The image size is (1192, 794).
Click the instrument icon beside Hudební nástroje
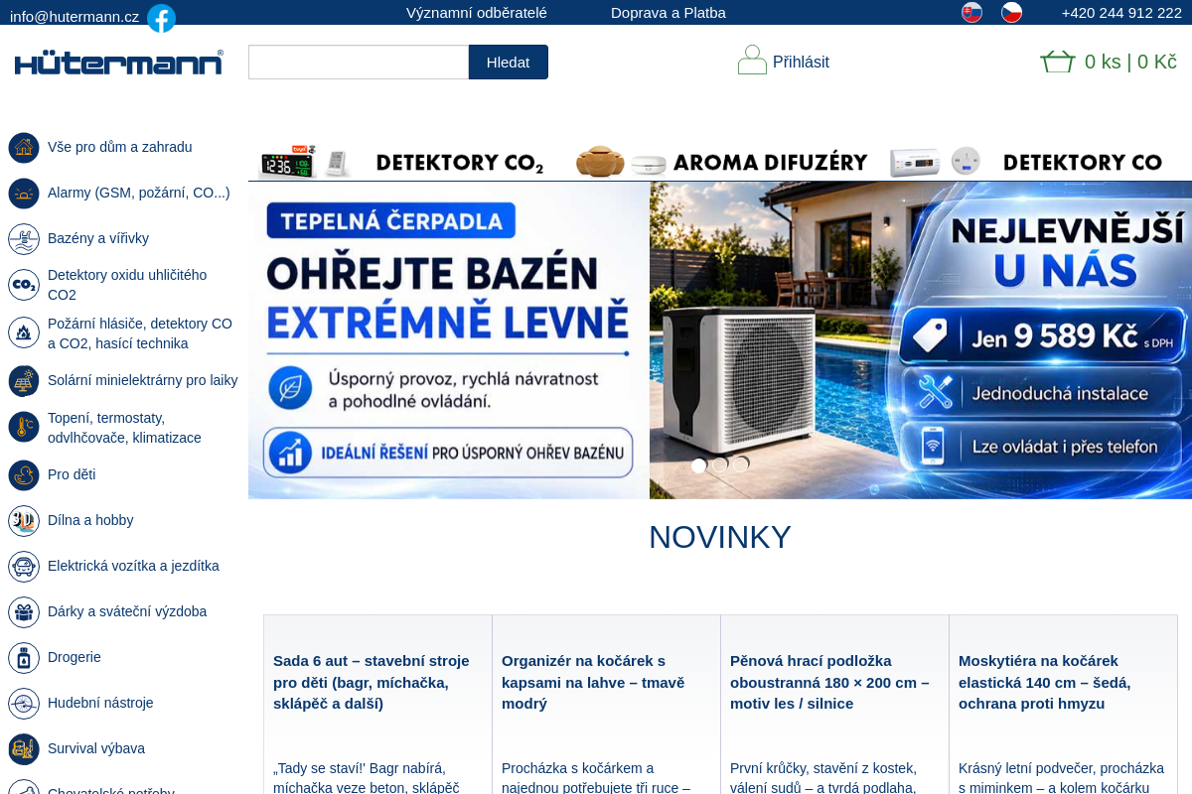(x=24, y=704)
